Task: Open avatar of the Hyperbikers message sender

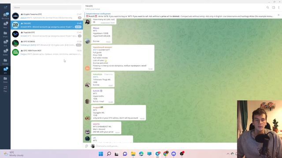Action: pos(88,41)
